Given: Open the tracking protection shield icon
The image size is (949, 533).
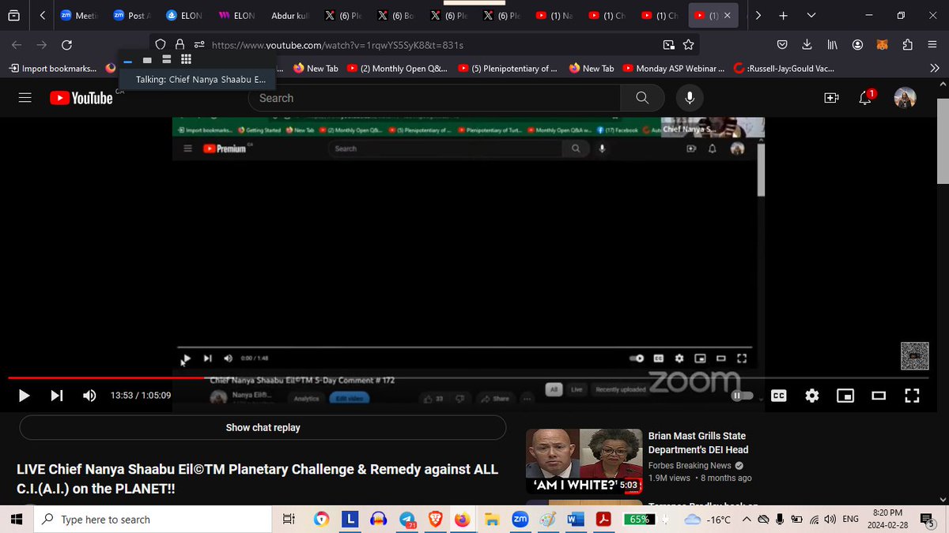Looking at the screenshot, I should point(161,45).
